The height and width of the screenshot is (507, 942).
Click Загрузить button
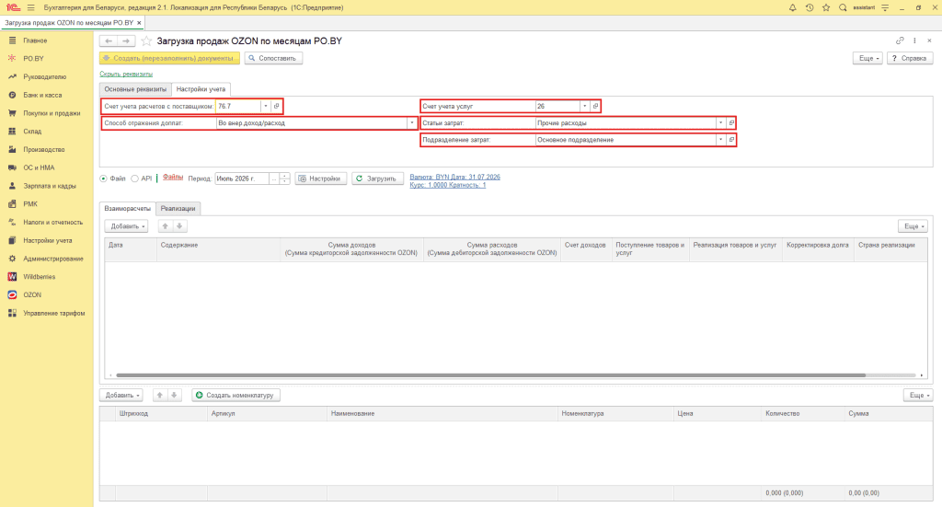point(377,179)
